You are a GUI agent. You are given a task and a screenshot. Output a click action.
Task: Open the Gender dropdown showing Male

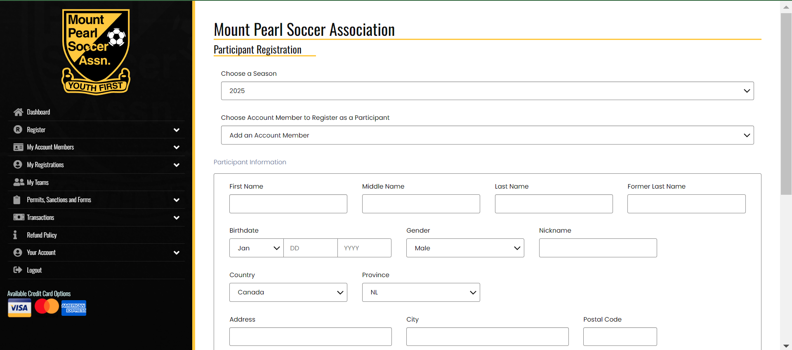pos(465,248)
